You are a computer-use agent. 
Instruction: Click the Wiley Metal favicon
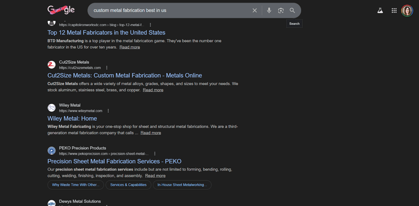51,108
